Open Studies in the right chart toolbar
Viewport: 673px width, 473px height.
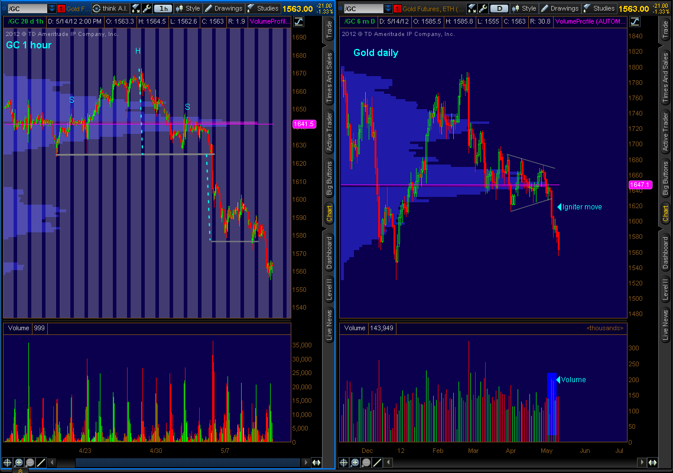click(599, 8)
